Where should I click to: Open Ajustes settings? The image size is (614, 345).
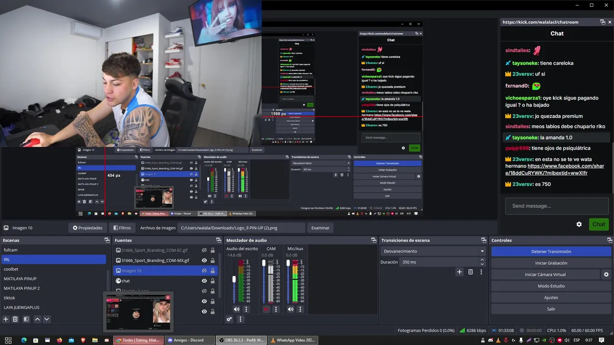coord(551,298)
